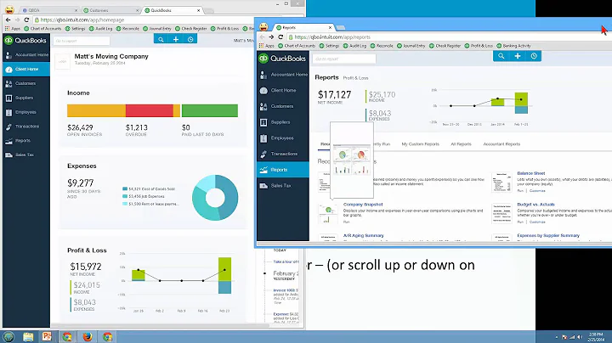
Task: Select Reports item in Reports window sidebar
Action: [283, 170]
